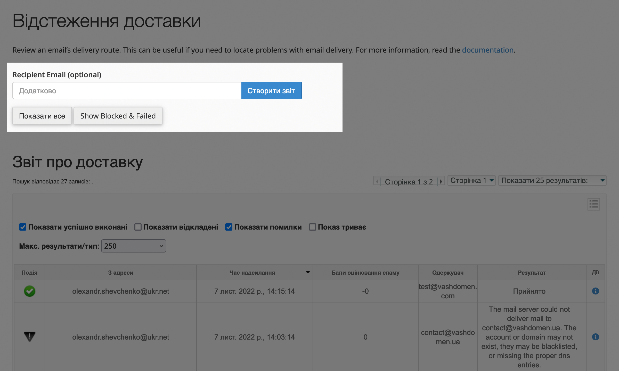Click the 14:15:14 send time cell
Screen dimensions: 619x371
(x=255, y=291)
